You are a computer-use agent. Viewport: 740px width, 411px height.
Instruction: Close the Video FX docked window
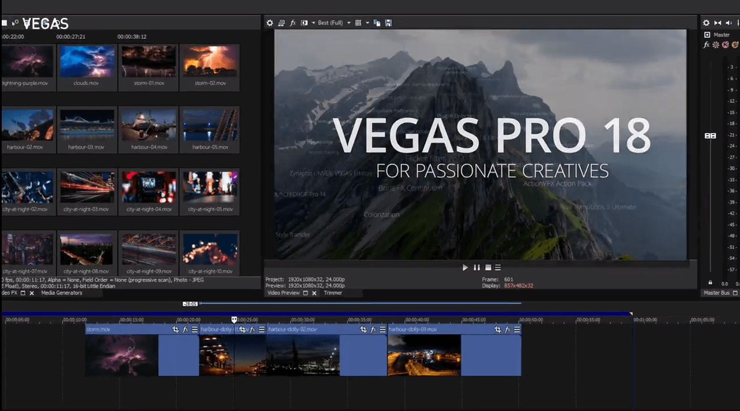[x=32, y=293]
